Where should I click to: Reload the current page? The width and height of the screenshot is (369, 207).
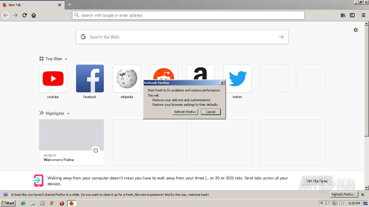pyautogui.click(x=25, y=15)
